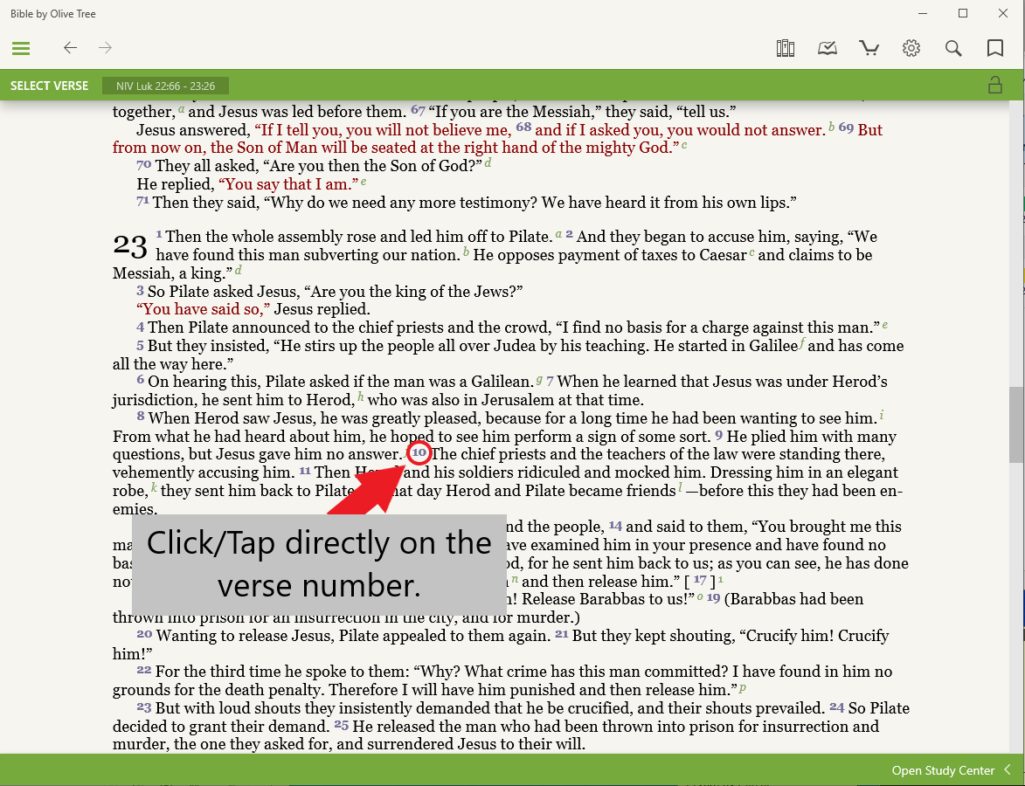This screenshot has width=1025, height=786.
Task: Toggle the padlock sync lock
Action: [x=994, y=85]
